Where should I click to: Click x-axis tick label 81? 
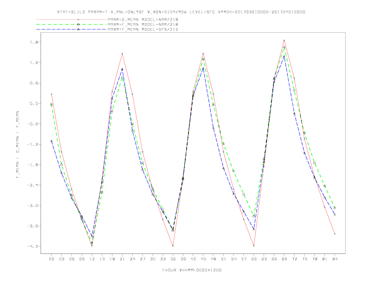[325, 259]
